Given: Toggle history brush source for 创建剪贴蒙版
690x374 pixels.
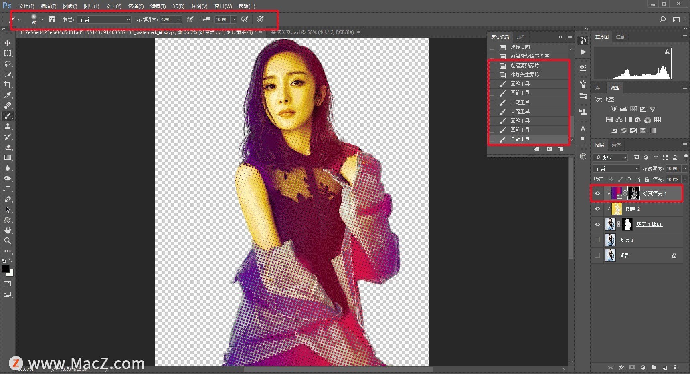Looking at the screenshot, I should (x=492, y=66).
